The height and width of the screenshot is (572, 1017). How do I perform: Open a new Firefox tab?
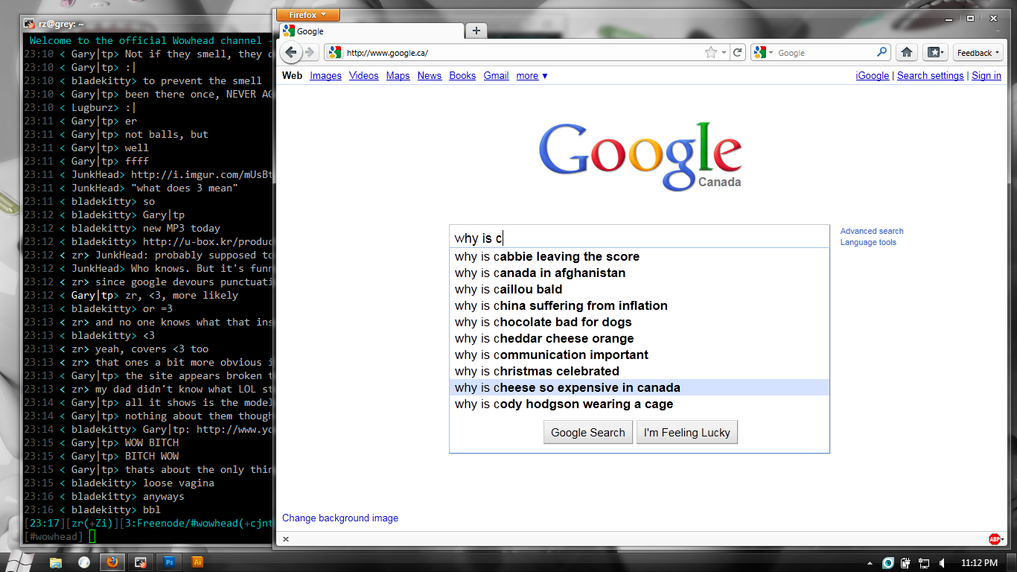click(476, 31)
